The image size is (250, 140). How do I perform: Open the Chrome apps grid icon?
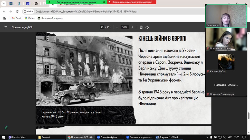[5, 18]
